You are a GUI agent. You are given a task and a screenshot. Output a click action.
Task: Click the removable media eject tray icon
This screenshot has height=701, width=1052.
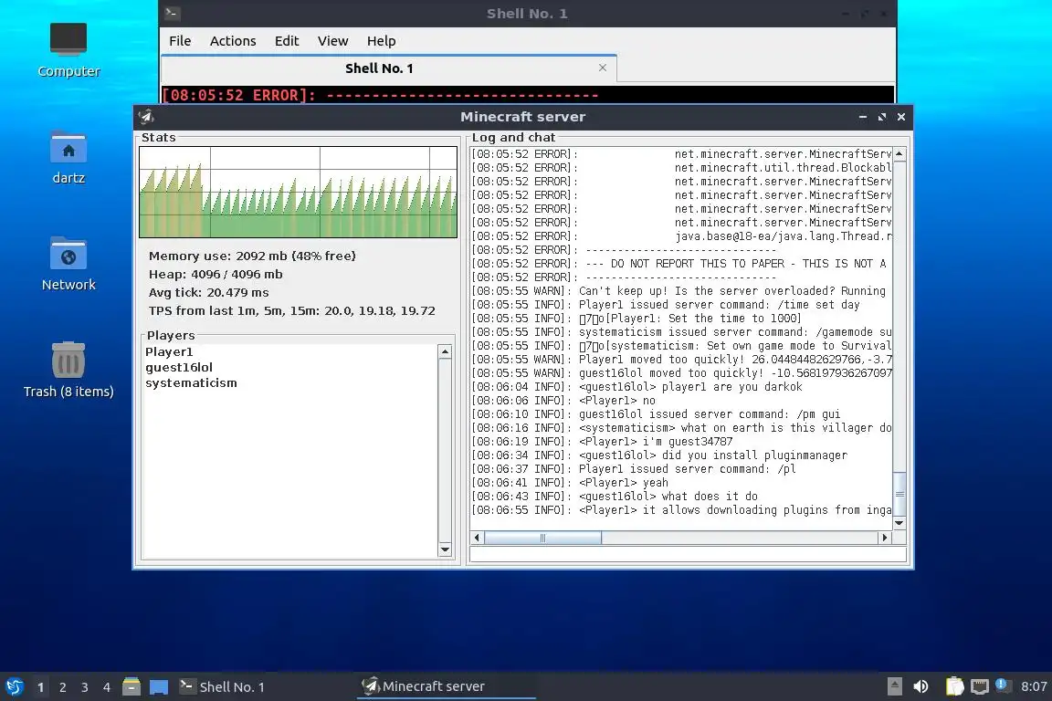coord(895,686)
